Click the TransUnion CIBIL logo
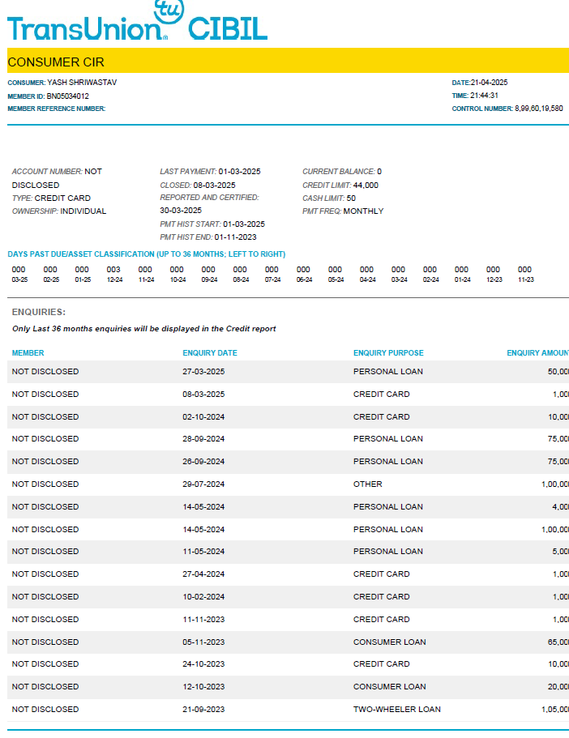The width and height of the screenshot is (569, 738). click(x=137, y=29)
